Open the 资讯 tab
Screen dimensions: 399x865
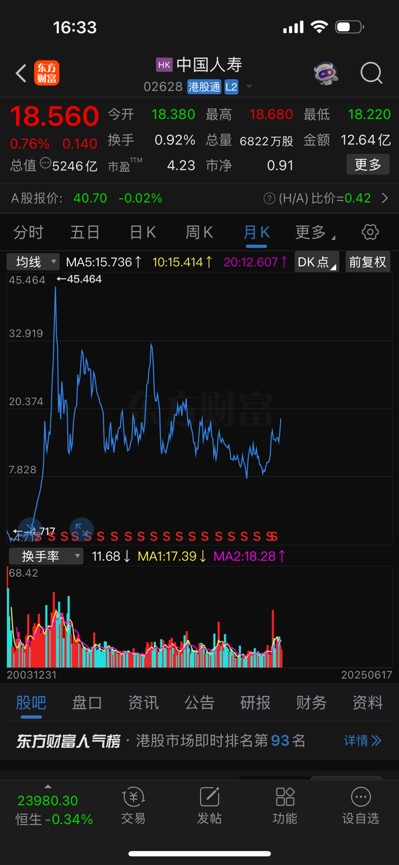(143, 703)
